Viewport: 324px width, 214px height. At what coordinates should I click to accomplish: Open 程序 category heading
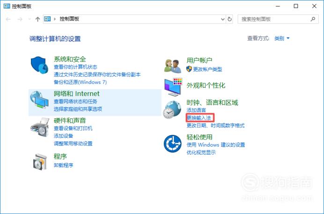(60, 156)
